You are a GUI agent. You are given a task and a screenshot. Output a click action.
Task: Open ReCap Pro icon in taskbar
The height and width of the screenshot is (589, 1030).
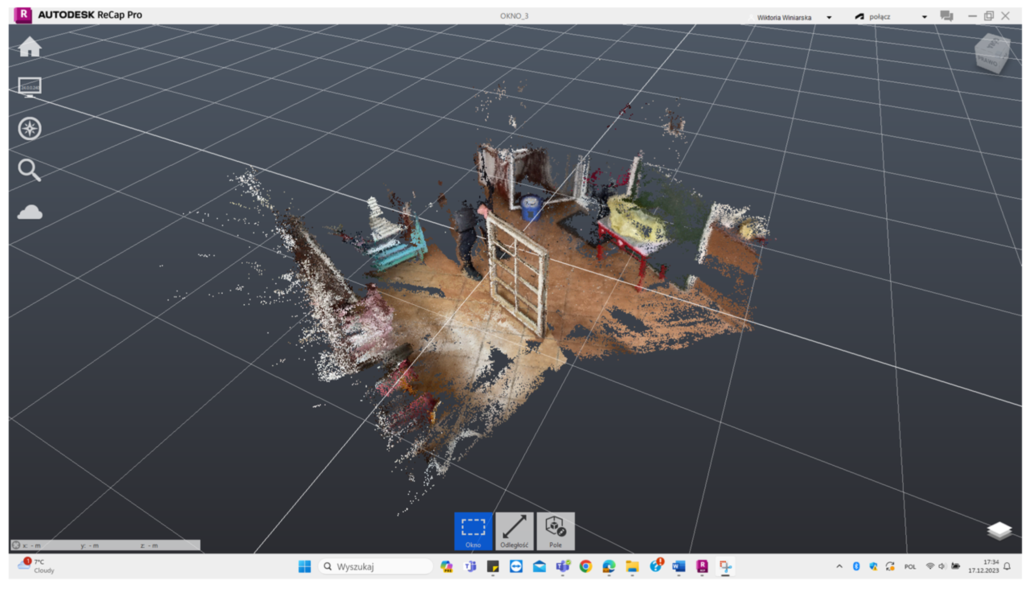(702, 566)
